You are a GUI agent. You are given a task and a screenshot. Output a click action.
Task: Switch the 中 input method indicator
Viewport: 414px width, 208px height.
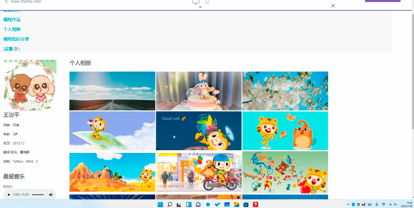pyautogui.click(x=383, y=205)
